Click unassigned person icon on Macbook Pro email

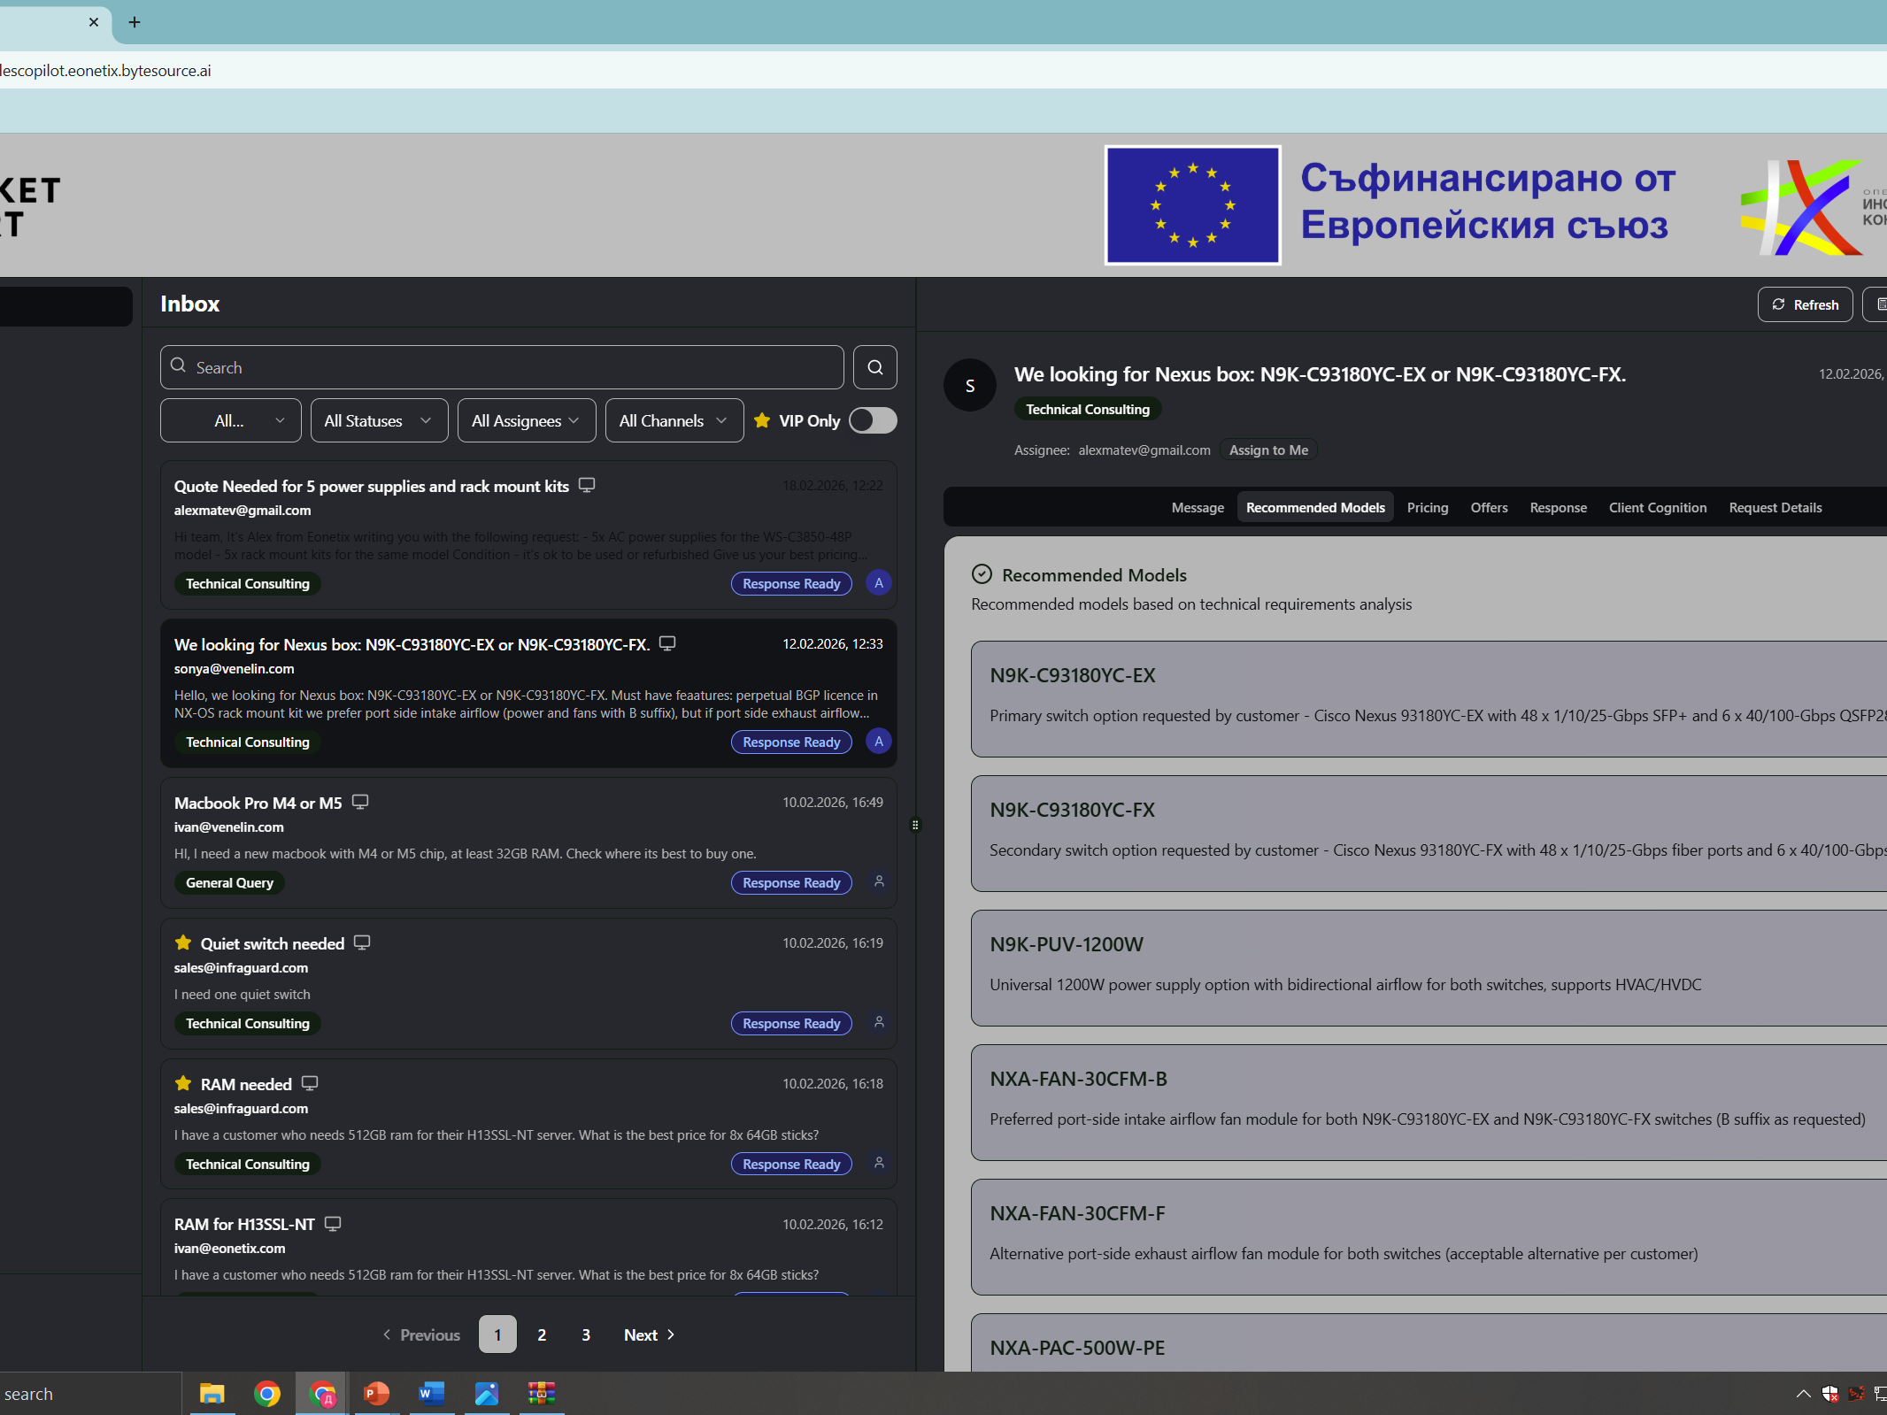[x=878, y=881]
